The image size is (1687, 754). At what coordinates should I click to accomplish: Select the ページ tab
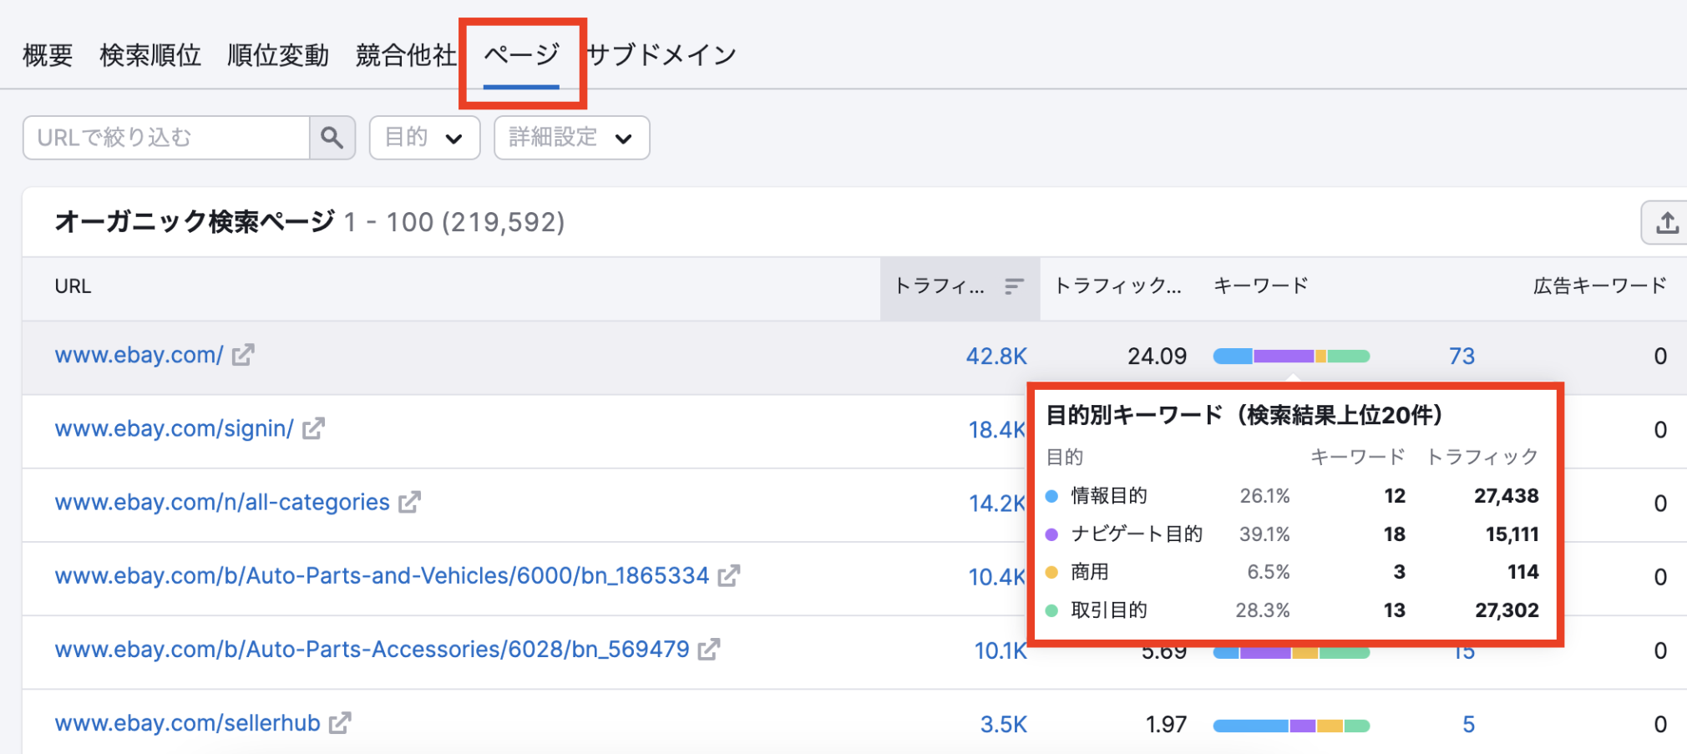[521, 55]
